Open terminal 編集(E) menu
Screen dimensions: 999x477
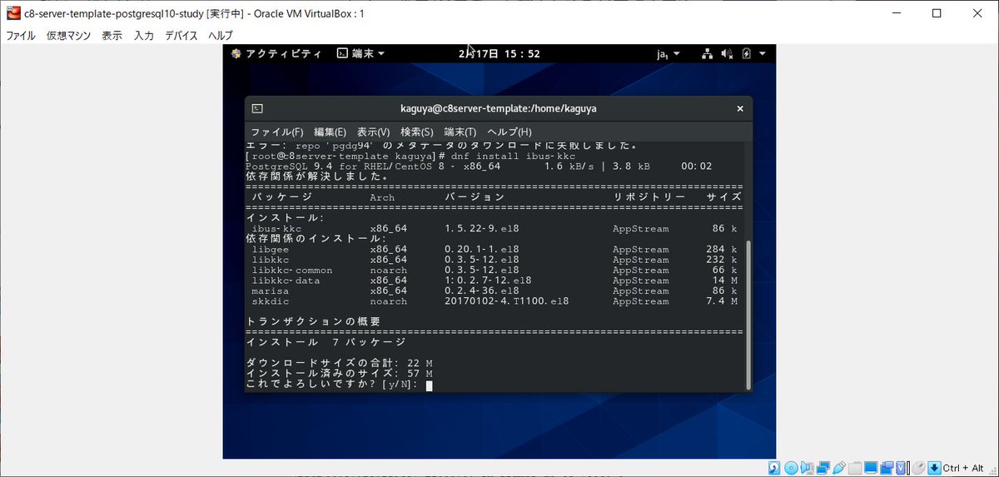click(331, 132)
